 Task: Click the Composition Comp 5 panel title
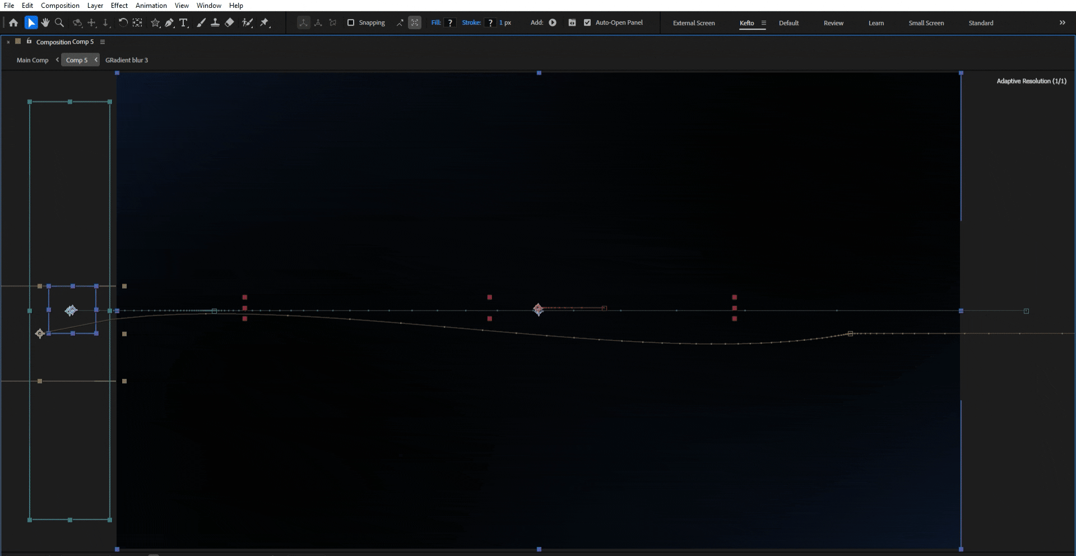(x=65, y=42)
